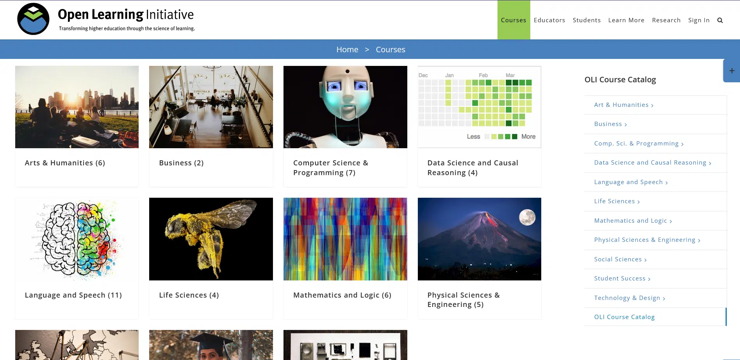Open the Computer Science robot thumbnail
Screen dimensions: 740x360
pyautogui.click(x=345, y=107)
